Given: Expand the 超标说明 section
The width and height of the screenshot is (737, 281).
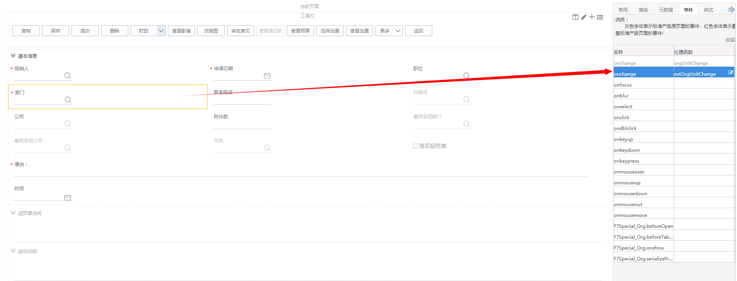Looking at the screenshot, I should pyautogui.click(x=13, y=251).
